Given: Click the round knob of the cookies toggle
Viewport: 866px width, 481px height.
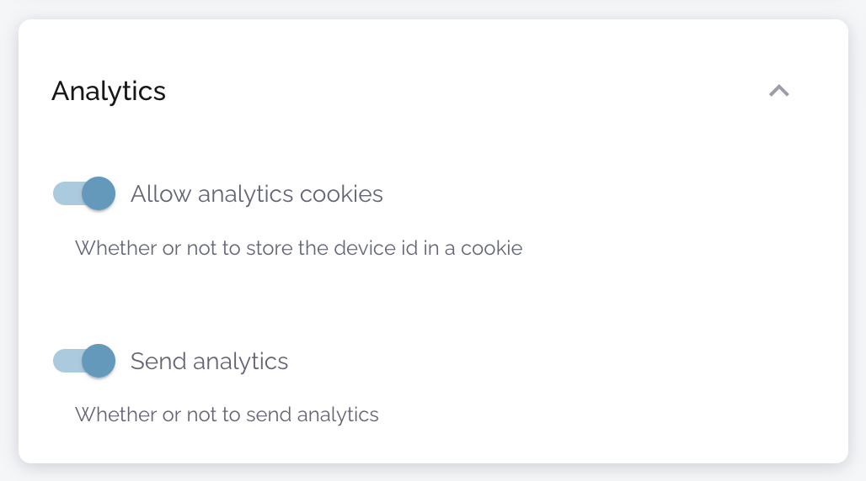Looking at the screenshot, I should point(99,193).
